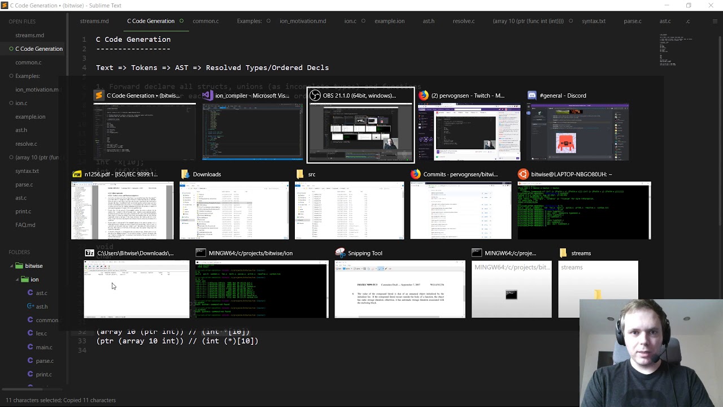The width and height of the screenshot is (723, 407).
Task: Click Visual Studio icon beside ion_compiler title
Action: [x=207, y=96]
